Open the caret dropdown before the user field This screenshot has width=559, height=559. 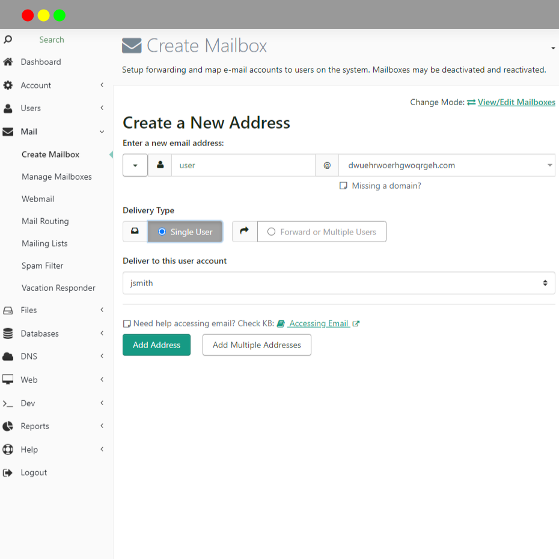coord(135,165)
